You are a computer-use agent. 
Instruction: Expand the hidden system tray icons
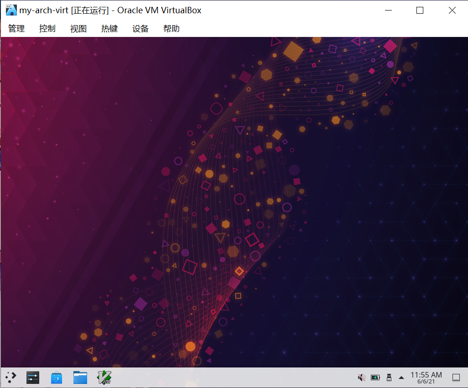tap(401, 377)
